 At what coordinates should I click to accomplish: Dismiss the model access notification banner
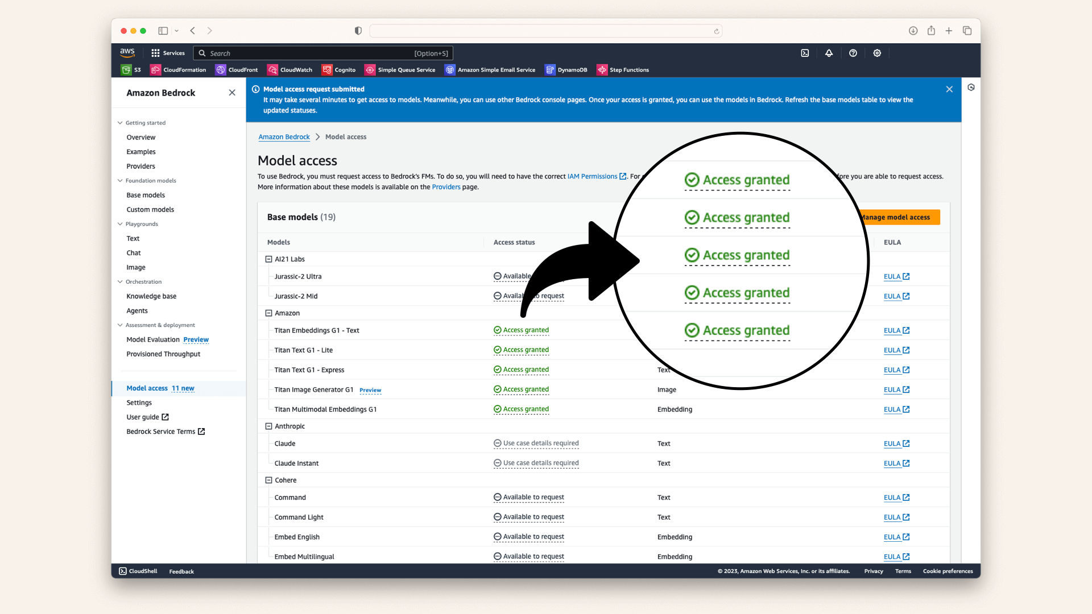[949, 89]
